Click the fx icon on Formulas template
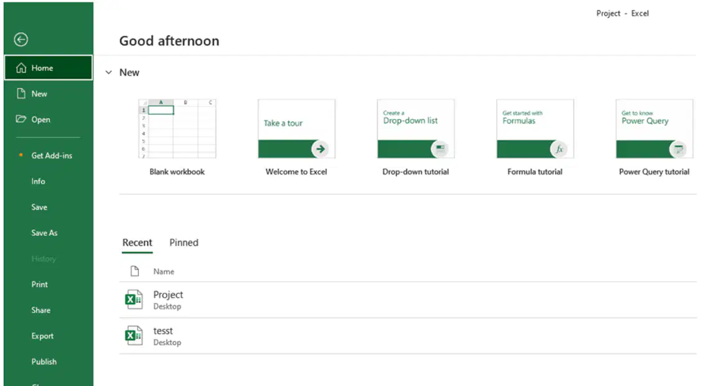 (x=559, y=149)
